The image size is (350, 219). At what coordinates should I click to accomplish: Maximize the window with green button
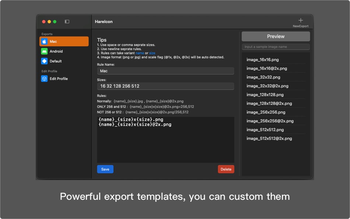point(55,22)
